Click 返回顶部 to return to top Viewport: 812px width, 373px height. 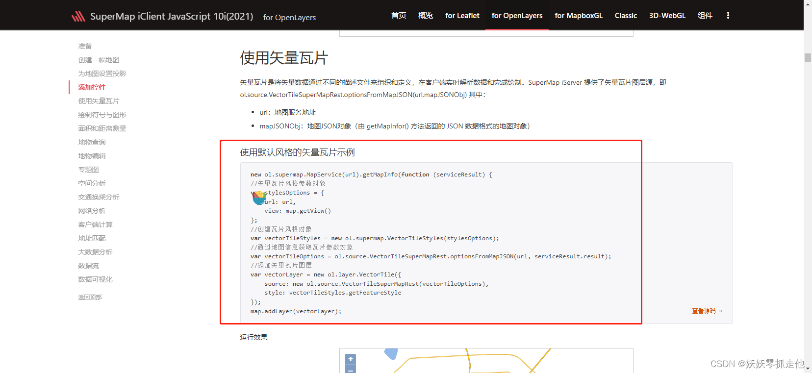[90, 298]
